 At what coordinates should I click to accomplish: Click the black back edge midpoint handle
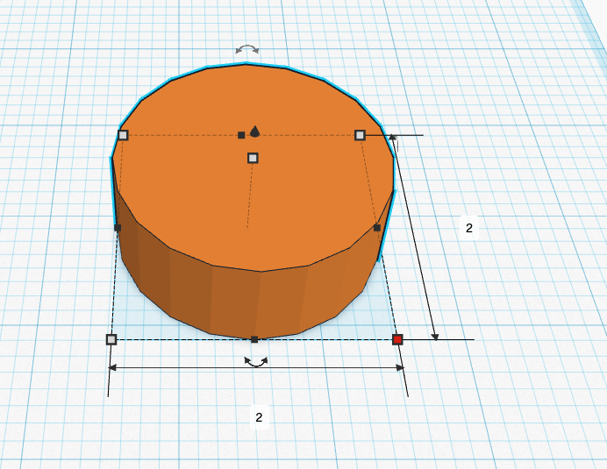241,135
